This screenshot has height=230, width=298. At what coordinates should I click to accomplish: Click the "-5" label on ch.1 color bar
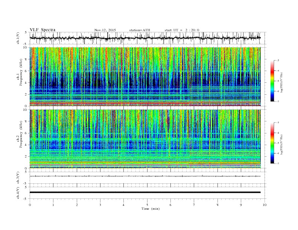click(x=278, y=81)
